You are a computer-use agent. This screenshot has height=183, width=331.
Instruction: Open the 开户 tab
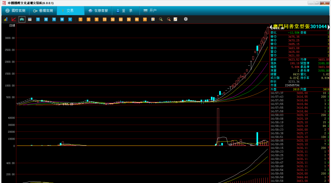click(150, 10)
